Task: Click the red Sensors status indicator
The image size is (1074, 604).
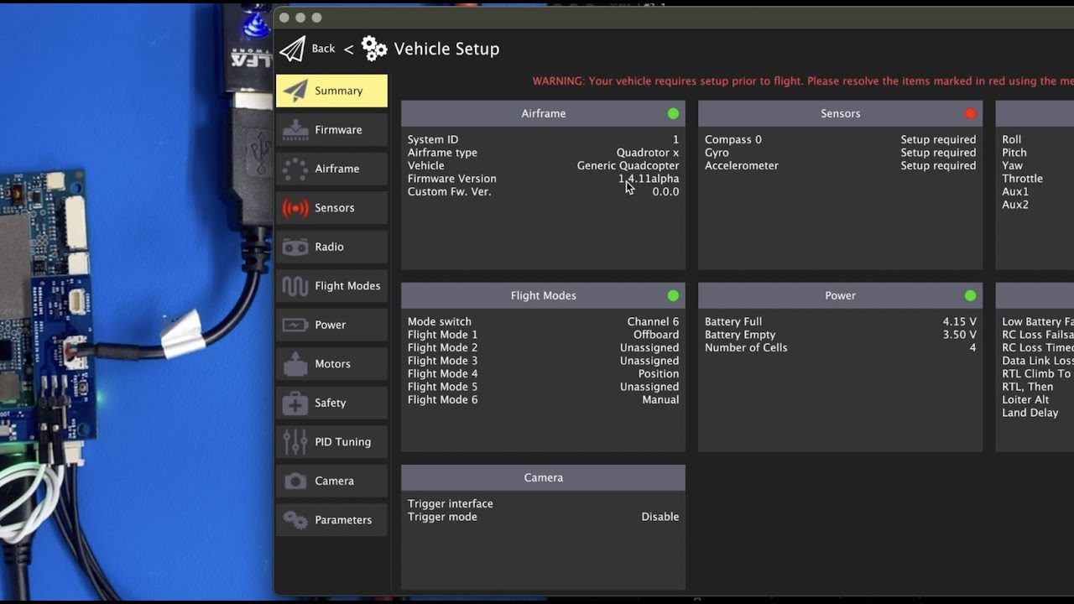Action: [x=970, y=113]
